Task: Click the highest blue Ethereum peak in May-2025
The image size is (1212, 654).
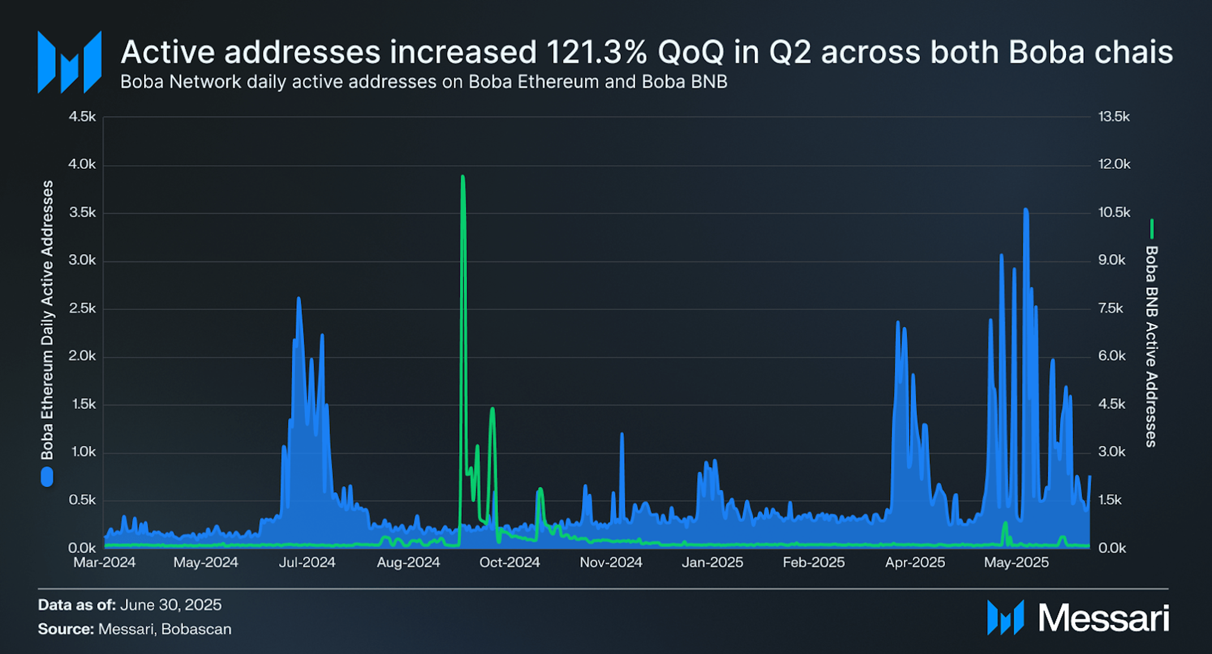Action: 1026,211
